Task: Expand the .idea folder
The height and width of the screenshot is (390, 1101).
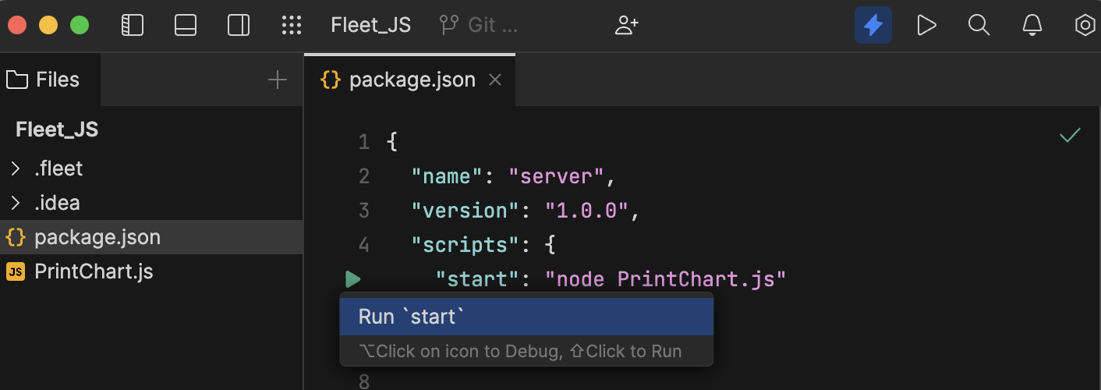Action: point(16,203)
